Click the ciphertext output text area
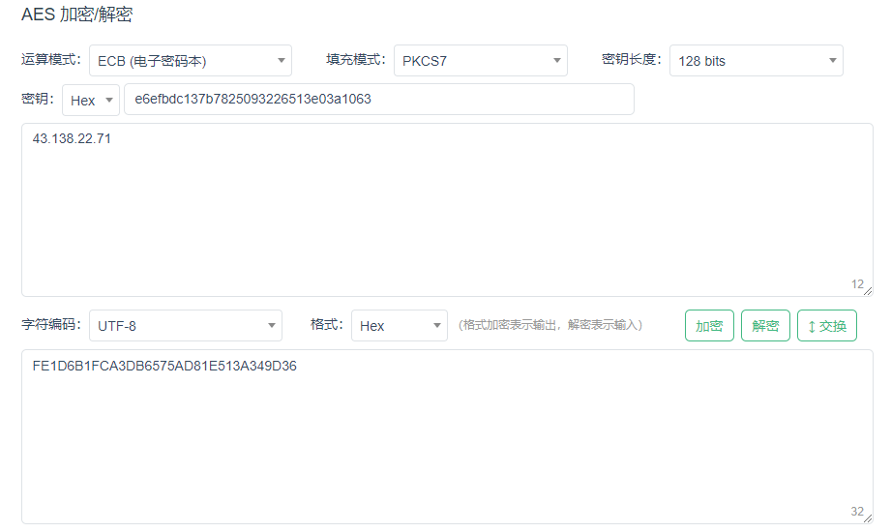Image resolution: width=891 pixels, height=532 pixels. tap(447, 436)
